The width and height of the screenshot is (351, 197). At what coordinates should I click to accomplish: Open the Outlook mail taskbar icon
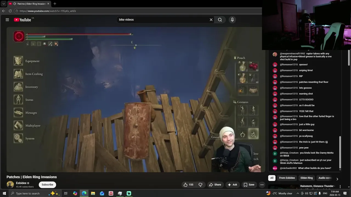click(x=102, y=193)
